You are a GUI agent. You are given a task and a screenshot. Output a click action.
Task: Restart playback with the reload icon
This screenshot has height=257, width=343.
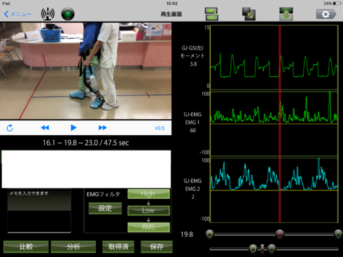(x=10, y=127)
